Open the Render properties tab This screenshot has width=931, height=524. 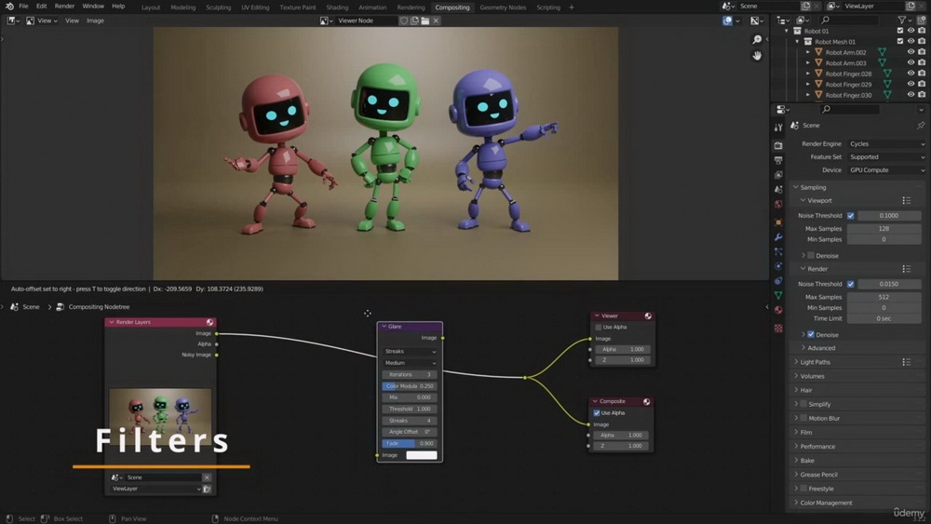[778, 145]
